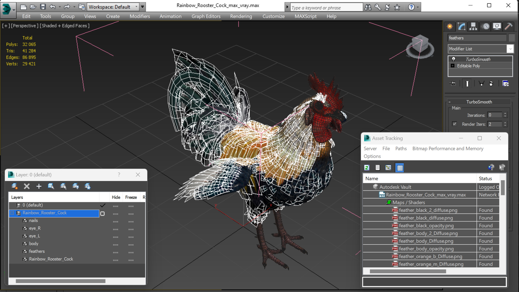The height and width of the screenshot is (292, 519).
Task: Click the search keyword input field
Action: click(326, 8)
